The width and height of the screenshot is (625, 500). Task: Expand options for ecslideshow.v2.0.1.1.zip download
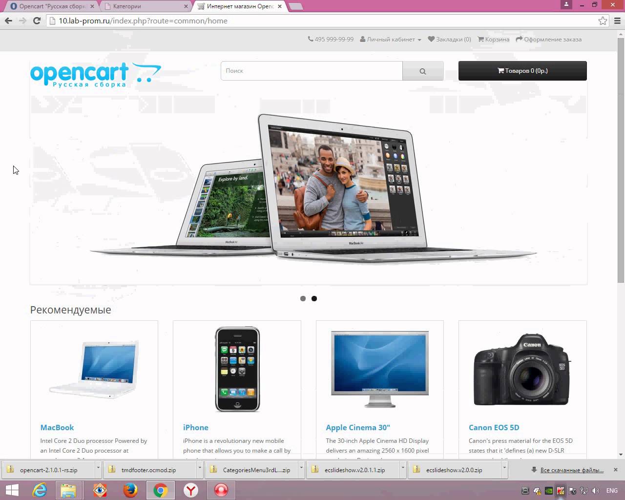tap(403, 467)
